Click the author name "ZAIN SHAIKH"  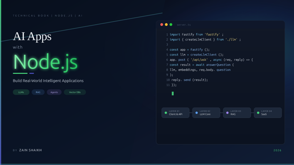[30, 150]
